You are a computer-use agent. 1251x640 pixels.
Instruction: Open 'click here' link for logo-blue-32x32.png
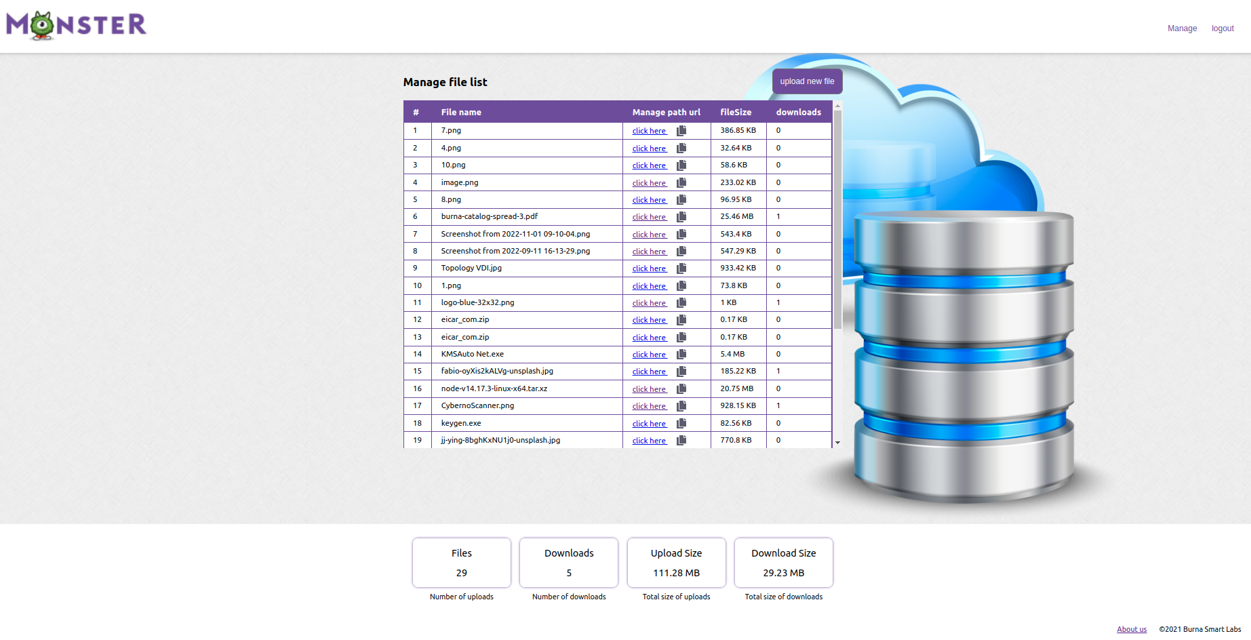coord(650,303)
